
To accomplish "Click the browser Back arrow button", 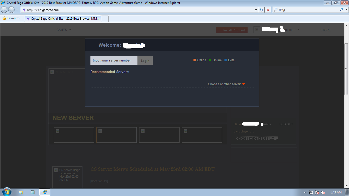I will (x=4, y=10).
